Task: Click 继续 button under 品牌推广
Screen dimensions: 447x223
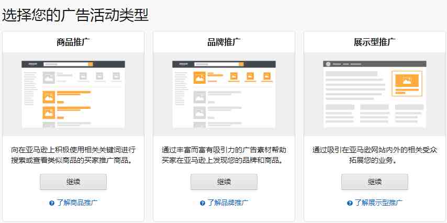Action: pos(224,182)
